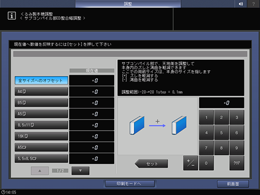Toggle the sign with the +/- key

(191, 163)
